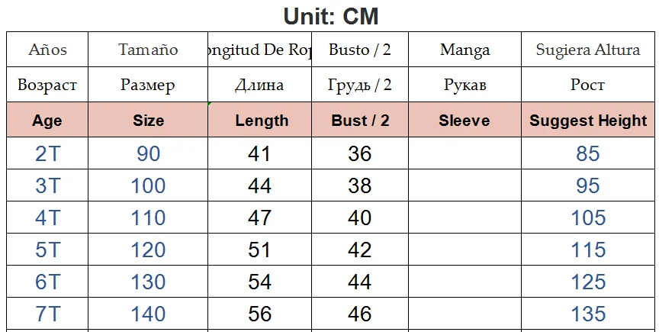Click the "Length" header cell
659x332 pixels.
pyautogui.click(x=261, y=120)
